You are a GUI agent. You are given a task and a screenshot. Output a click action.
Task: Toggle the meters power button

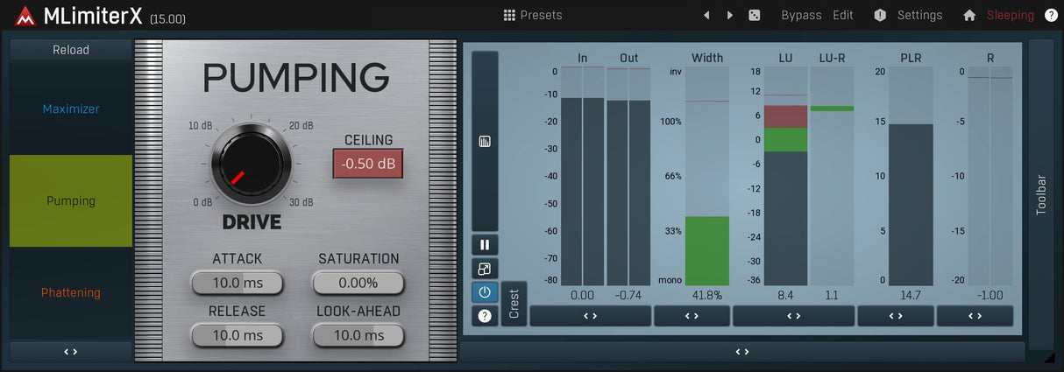point(485,291)
